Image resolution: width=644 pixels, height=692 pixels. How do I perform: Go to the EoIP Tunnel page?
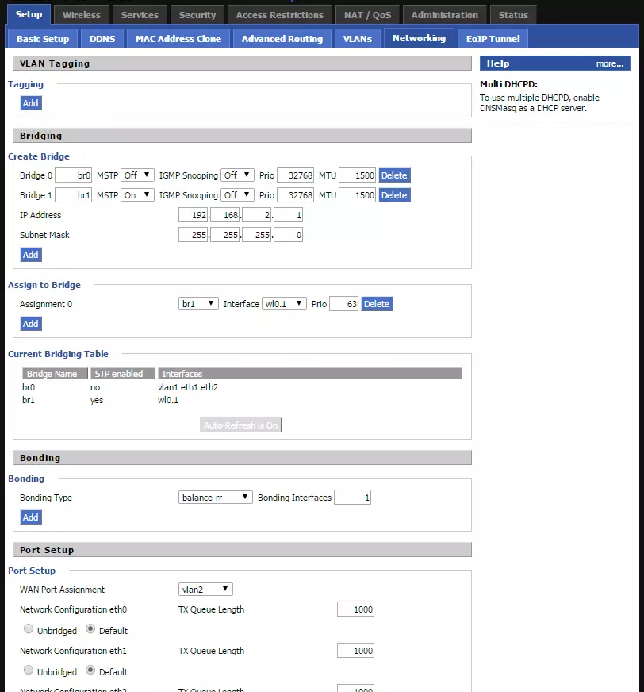[x=493, y=37]
